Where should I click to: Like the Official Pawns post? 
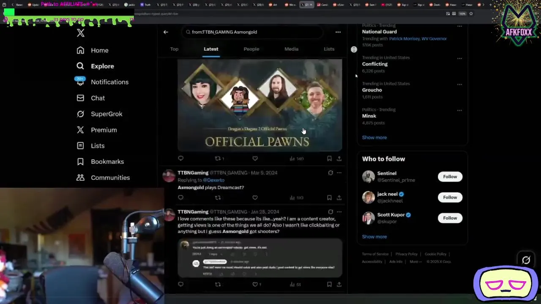(255, 158)
